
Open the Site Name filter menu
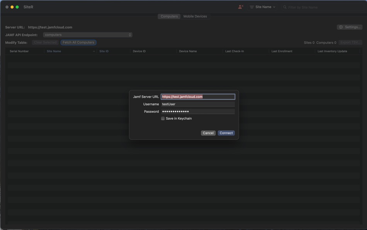tap(262, 7)
